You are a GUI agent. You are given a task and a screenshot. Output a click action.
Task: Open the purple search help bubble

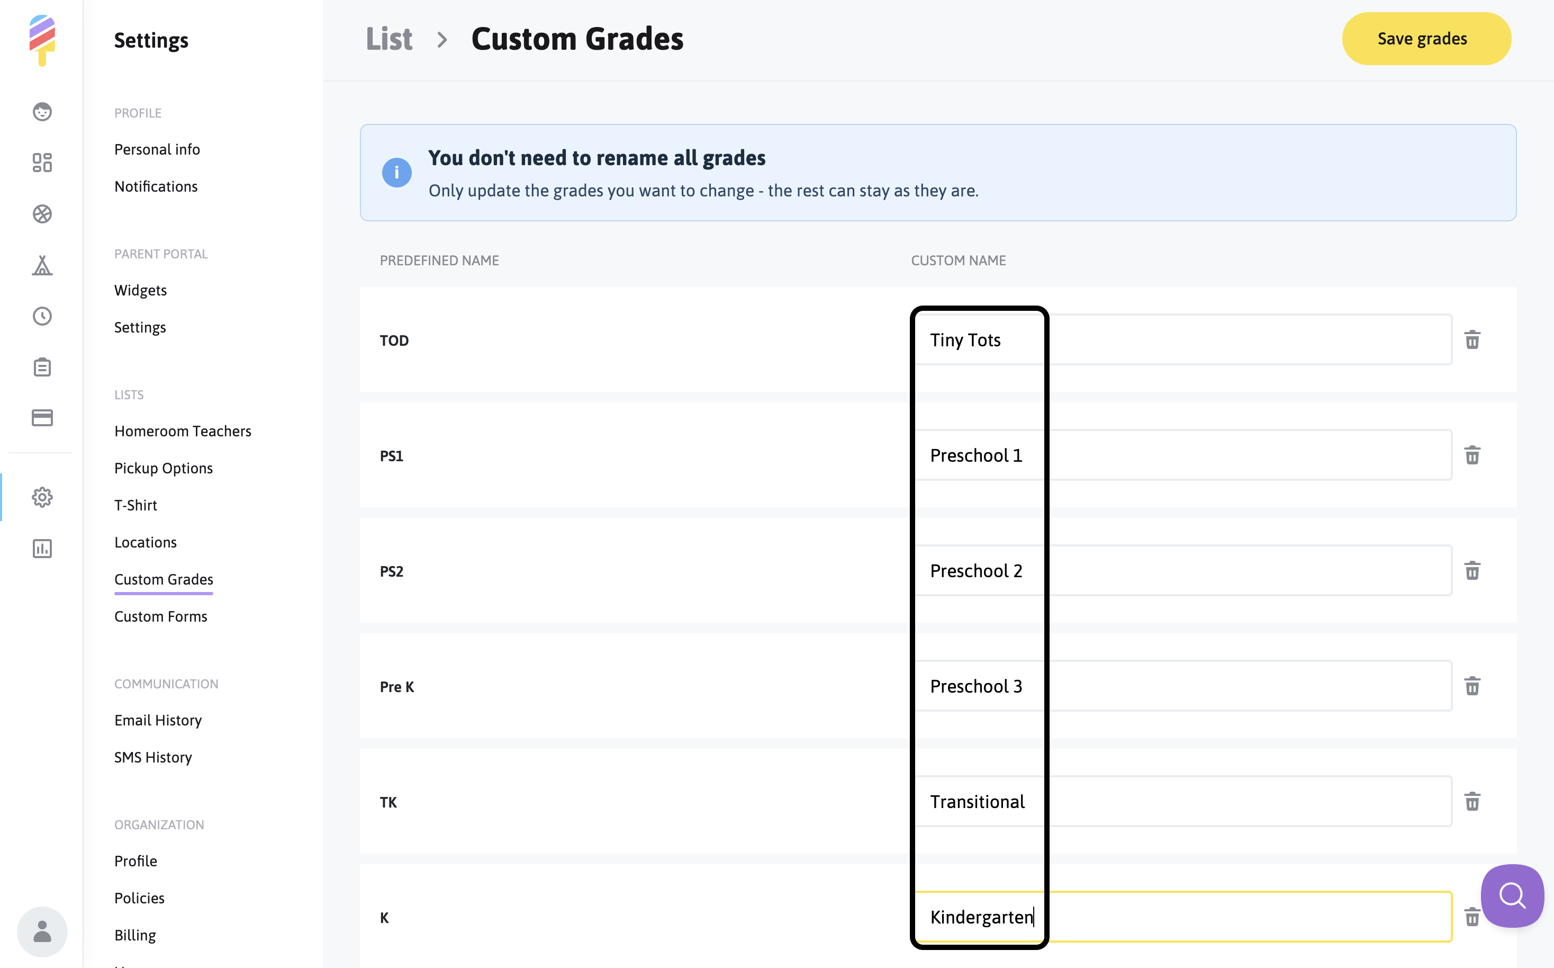pyautogui.click(x=1512, y=895)
